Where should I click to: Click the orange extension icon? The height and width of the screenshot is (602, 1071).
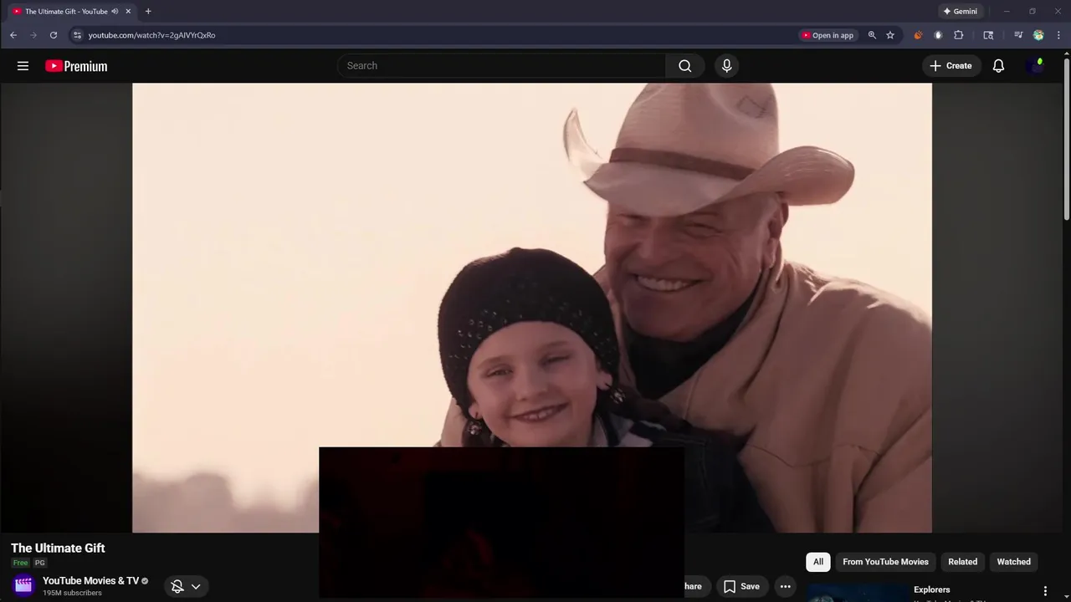(918, 35)
